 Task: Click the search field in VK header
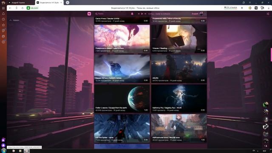[x=112, y=14]
